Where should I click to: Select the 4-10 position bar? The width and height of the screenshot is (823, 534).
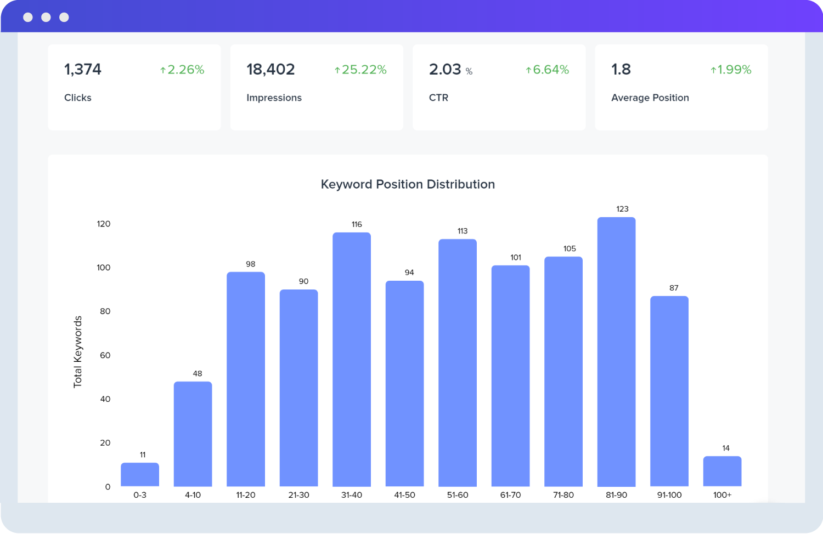193,434
